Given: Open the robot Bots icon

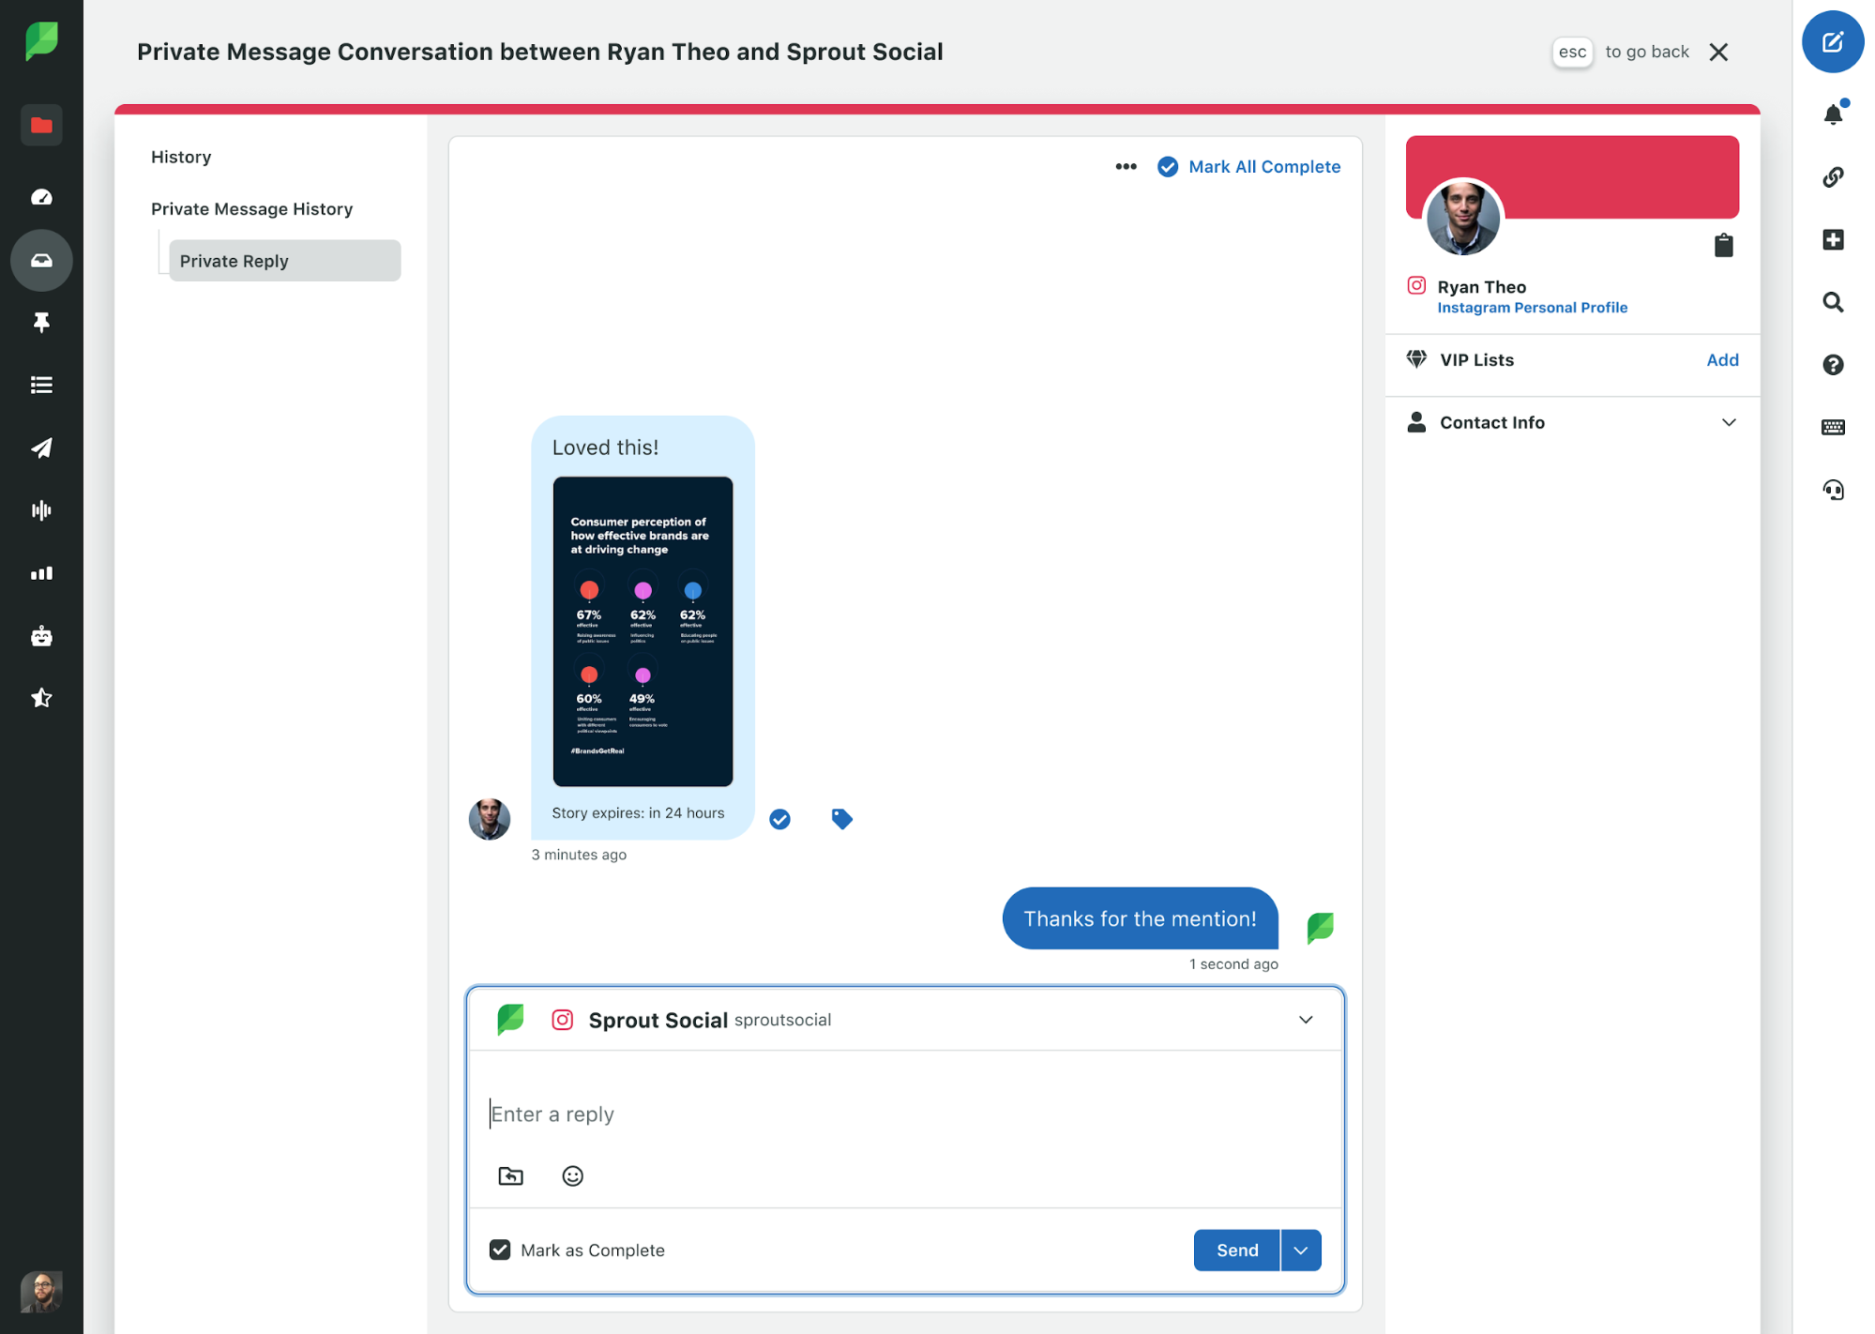Looking at the screenshot, I should [x=41, y=636].
